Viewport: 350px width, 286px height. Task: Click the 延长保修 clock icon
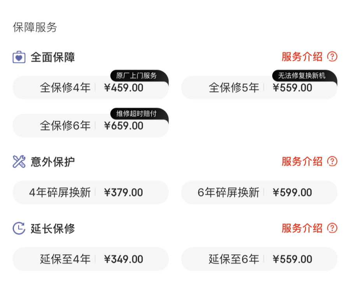19,228
